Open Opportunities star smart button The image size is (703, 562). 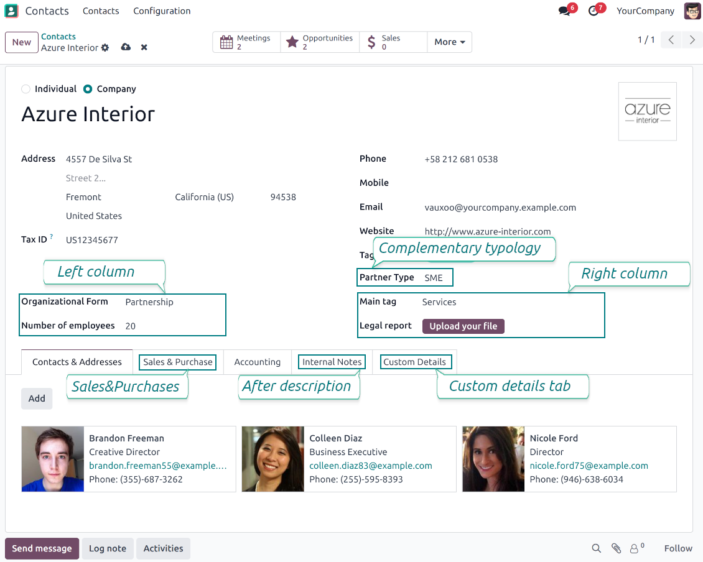320,42
